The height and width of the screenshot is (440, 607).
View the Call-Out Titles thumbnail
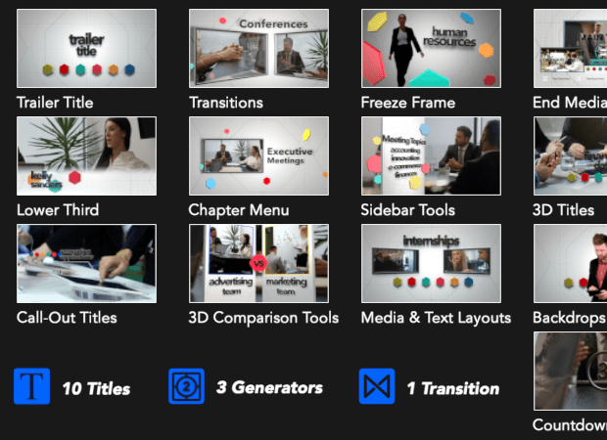(87, 263)
